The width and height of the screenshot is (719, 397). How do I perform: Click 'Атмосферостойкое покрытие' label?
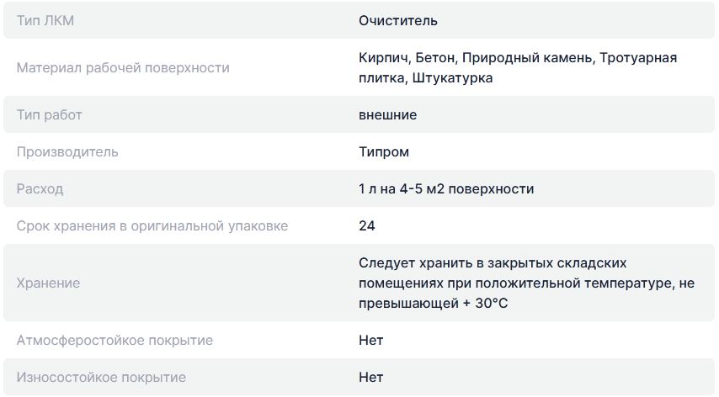coord(115,341)
